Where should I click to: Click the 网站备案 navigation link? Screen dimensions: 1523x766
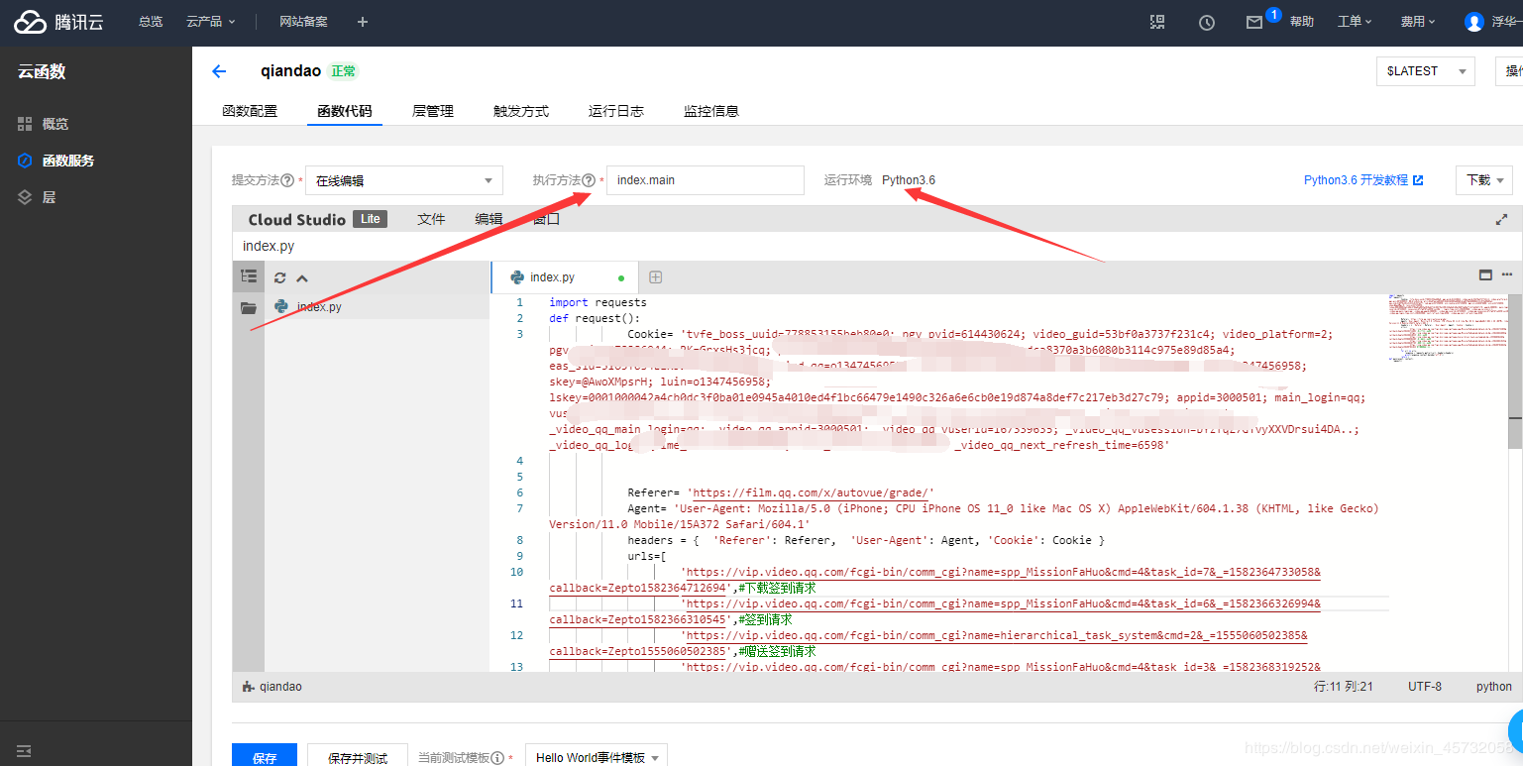point(303,22)
